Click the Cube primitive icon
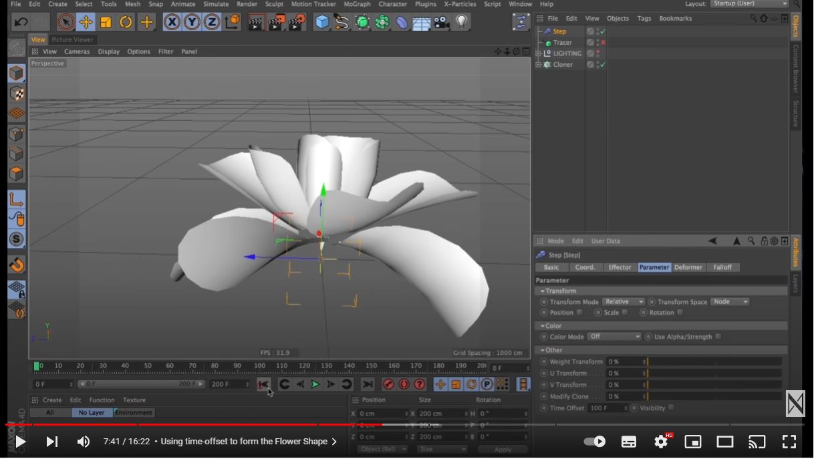 coord(322,22)
